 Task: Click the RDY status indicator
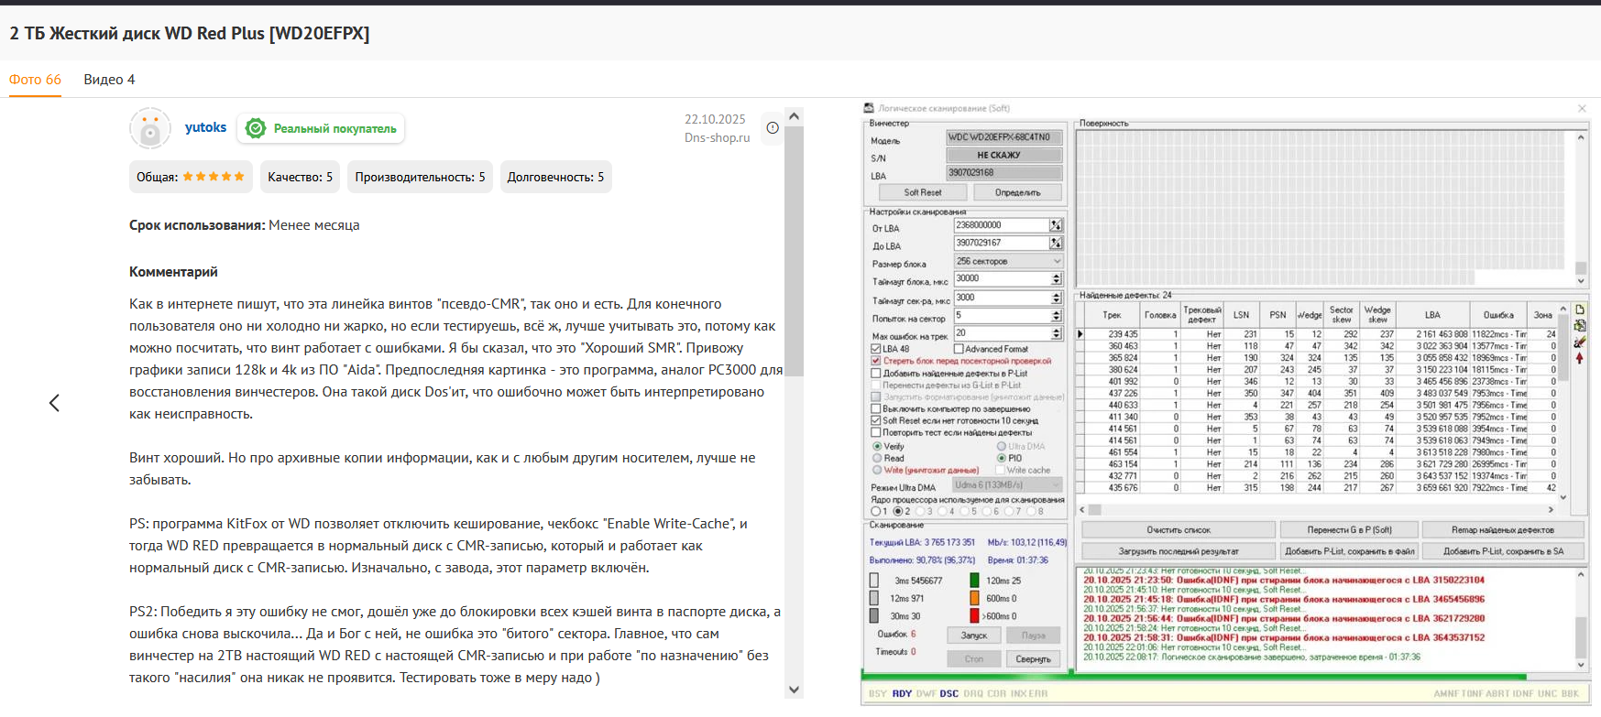[x=902, y=693]
